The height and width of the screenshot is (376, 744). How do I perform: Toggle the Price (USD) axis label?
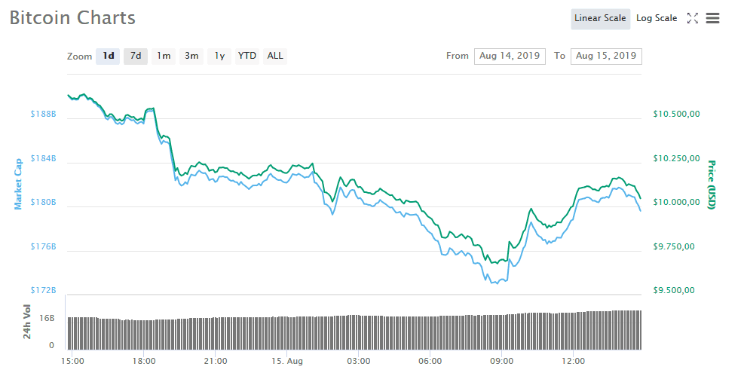(x=710, y=185)
